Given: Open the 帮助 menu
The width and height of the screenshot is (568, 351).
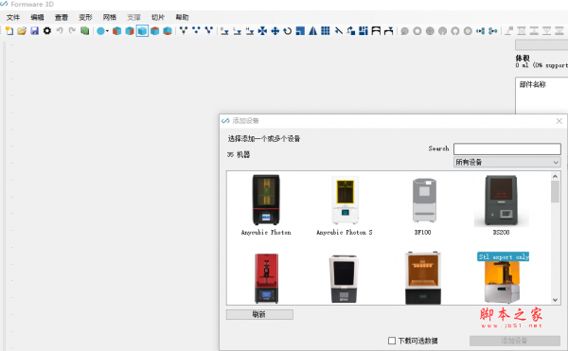Looking at the screenshot, I should [182, 17].
